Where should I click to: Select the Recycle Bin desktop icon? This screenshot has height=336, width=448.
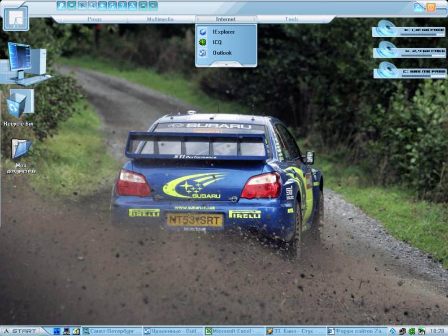(x=19, y=107)
